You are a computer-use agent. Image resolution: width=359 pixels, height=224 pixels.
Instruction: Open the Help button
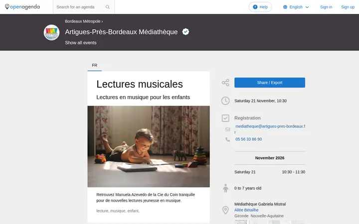(x=260, y=7)
